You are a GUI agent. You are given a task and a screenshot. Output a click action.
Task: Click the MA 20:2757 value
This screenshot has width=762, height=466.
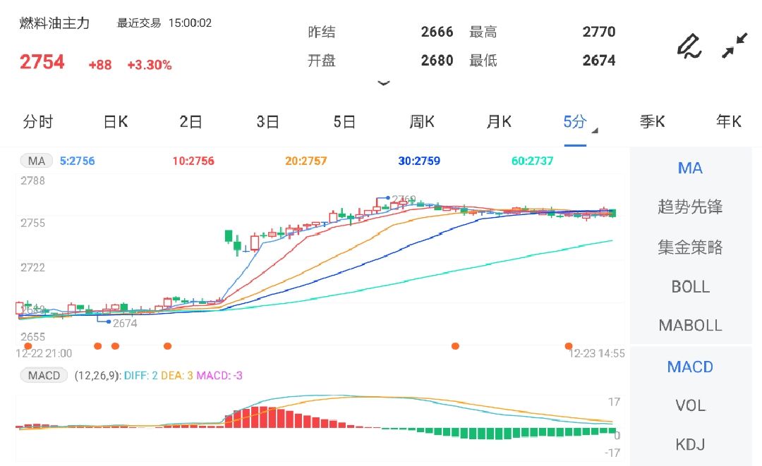pos(306,161)
